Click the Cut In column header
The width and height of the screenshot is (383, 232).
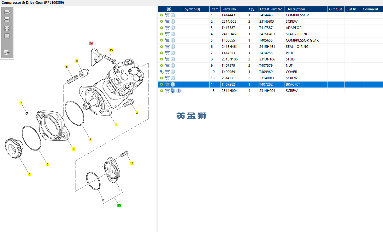click(353, 9)
